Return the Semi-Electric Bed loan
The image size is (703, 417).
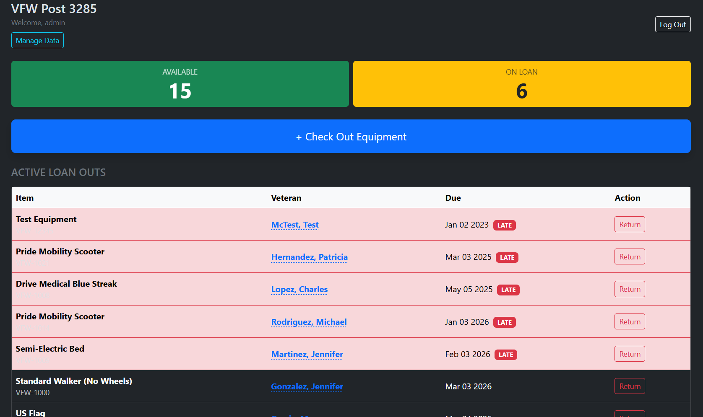click(x=629, y=353)
